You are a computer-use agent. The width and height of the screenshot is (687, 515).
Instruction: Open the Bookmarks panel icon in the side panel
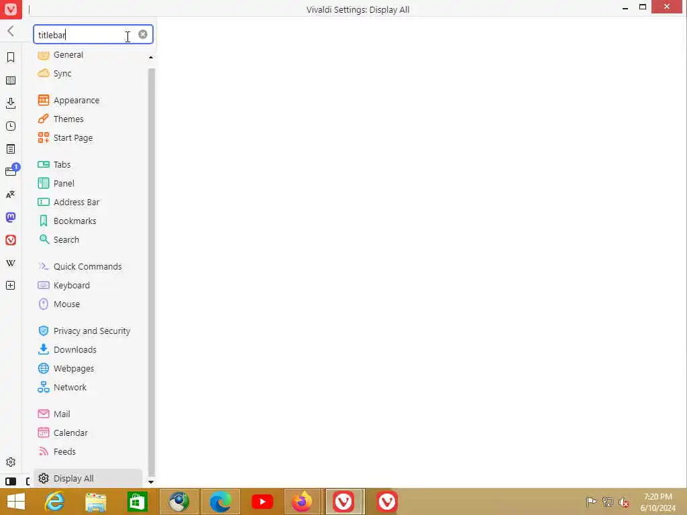coord(11,57)
